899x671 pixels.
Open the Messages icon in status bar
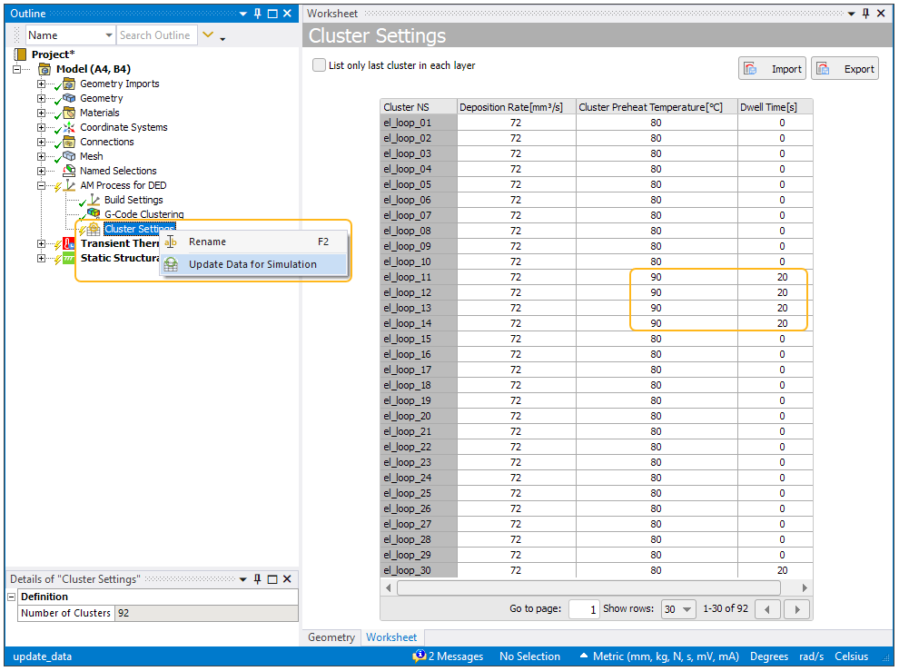point(419,656)
